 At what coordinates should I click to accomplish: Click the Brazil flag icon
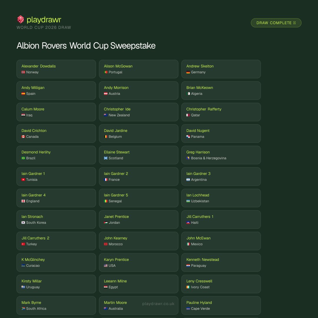[23, 158]
